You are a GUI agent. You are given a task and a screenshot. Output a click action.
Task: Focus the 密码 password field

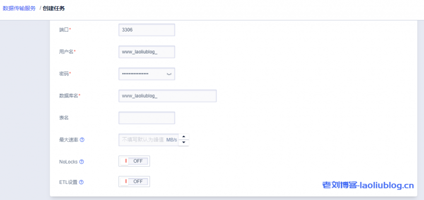click(x=141, y=74)
